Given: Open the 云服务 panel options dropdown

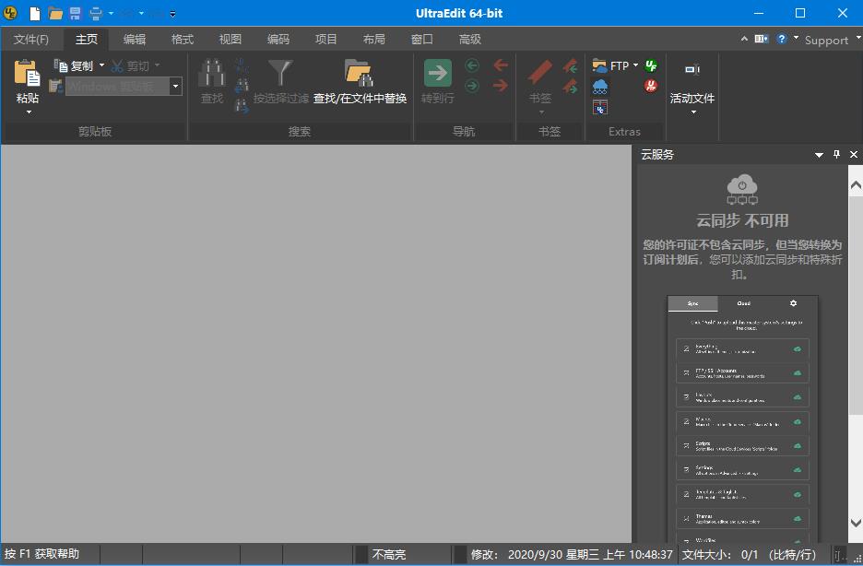Looking at the screenshot, I should [819, 155].
